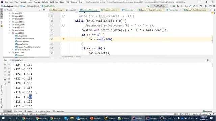
Task: Click the Build project hammer icon
Action: tap(147, 6)
